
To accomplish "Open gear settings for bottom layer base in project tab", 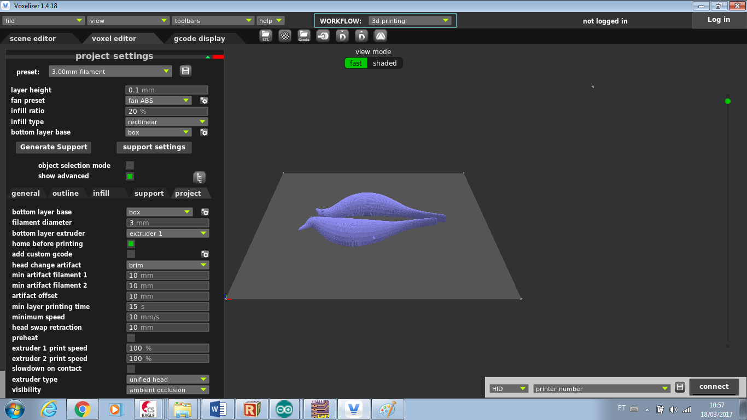I will tap(205, 212).
